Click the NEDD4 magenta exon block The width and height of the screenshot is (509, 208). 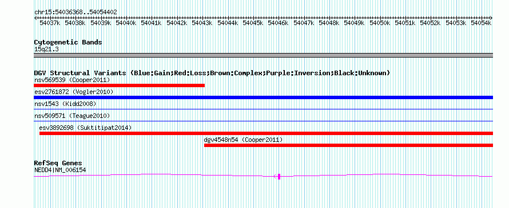tap(279, 177)
